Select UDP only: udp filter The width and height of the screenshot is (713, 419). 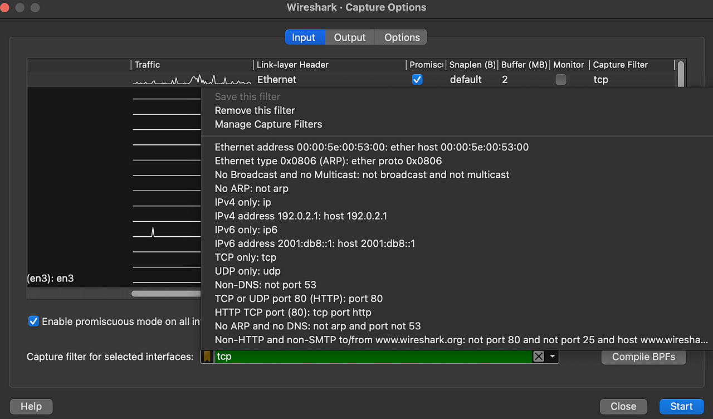[x=248, y=271]
